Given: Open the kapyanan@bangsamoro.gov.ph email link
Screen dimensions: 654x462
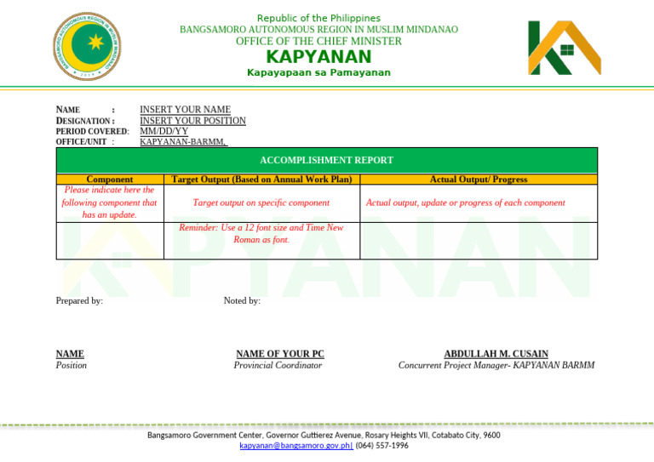Looking at the screenshot, I should tap(296, 446).
